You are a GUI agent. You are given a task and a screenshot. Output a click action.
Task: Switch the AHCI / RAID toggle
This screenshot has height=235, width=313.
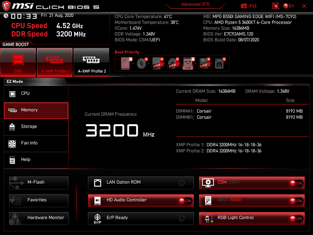296,200
